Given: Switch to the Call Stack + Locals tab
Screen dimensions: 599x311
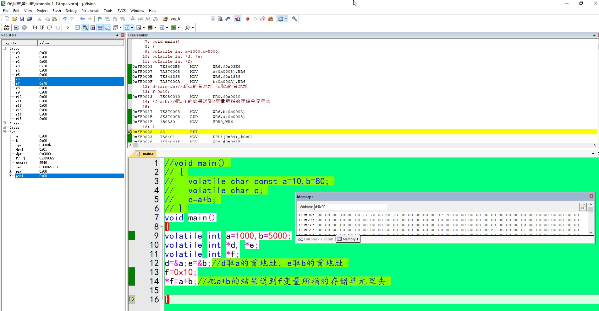Looking at the screenshot, I should click(x=316, y=239).
